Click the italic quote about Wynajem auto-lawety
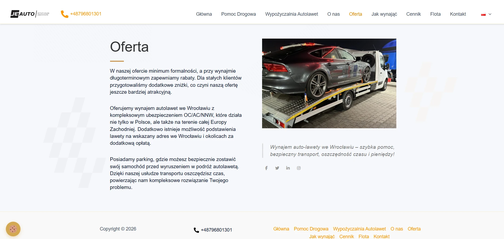 tap(332, 151)
